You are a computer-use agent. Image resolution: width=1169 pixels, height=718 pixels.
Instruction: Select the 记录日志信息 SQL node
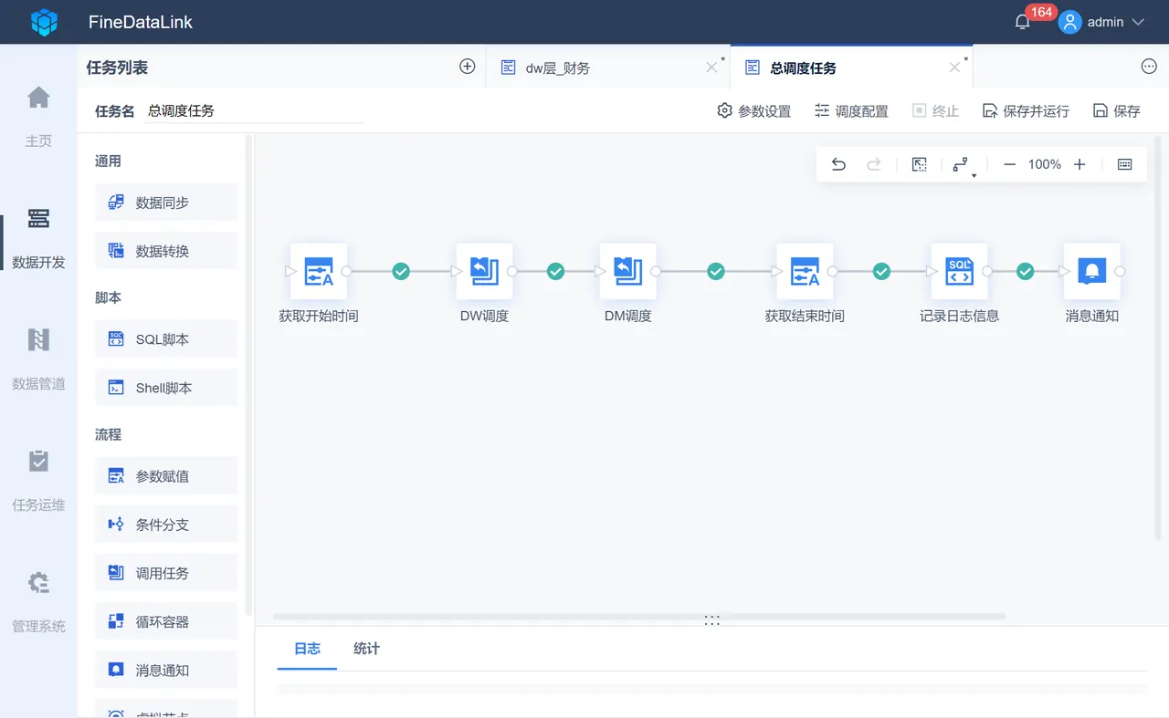tap(959, 271)
